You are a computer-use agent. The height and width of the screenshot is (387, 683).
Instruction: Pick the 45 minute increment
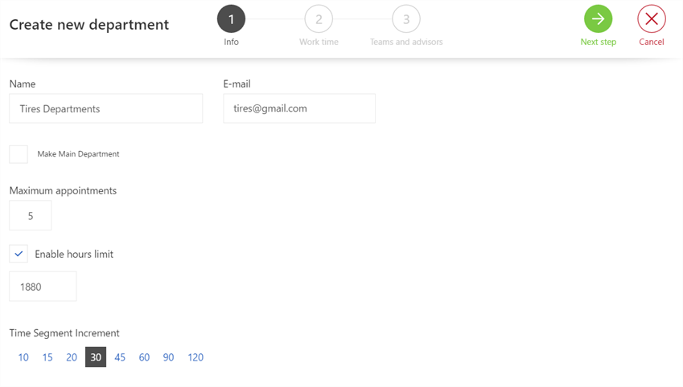coord(120,357)
